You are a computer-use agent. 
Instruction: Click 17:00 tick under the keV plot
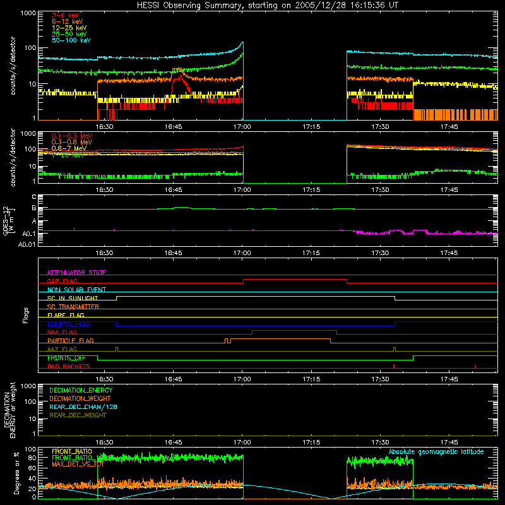(x=242, y=127)
